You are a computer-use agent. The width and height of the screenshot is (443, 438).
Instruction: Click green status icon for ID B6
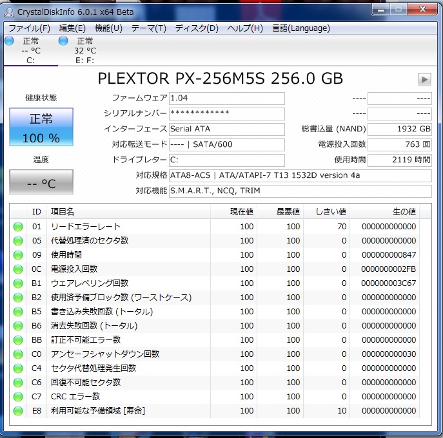(18, 326)
